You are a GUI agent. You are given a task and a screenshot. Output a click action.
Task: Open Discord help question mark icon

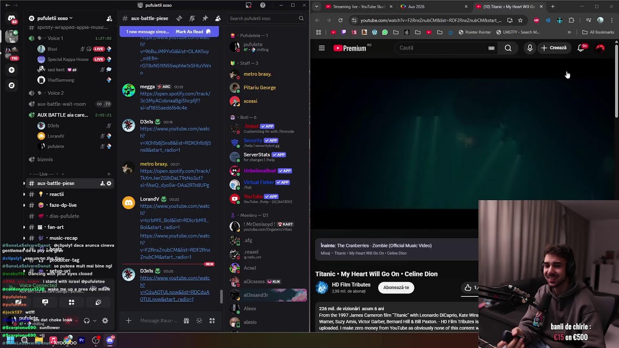coord(263,5)
